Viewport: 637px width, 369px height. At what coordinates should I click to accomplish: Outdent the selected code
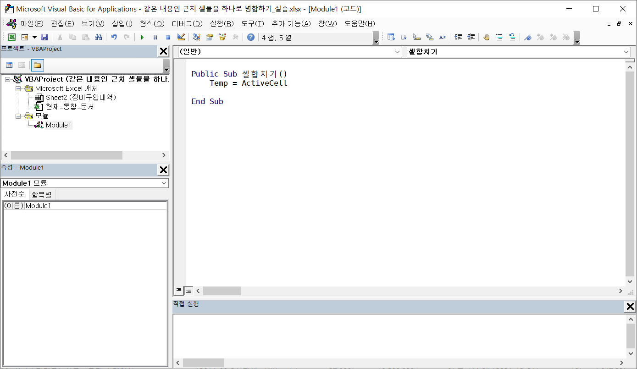pyautogui.click(x=471, y=38)
